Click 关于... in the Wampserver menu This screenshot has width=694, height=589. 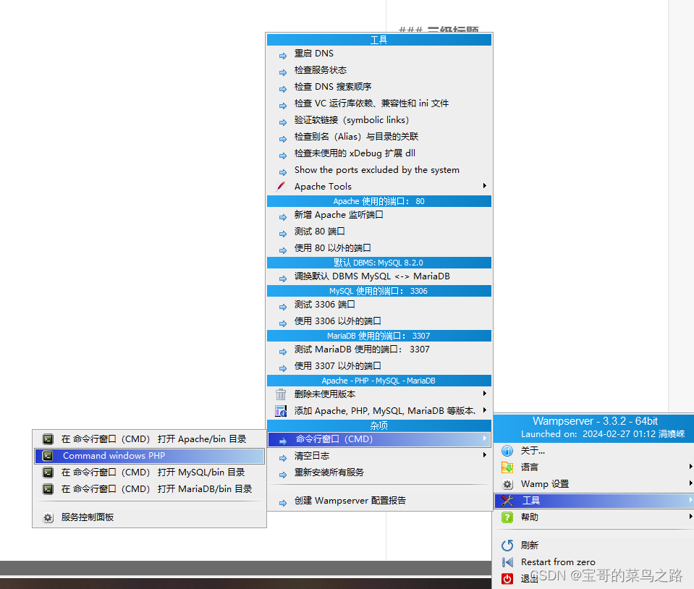pyautogui.click(x=594, y=451)
